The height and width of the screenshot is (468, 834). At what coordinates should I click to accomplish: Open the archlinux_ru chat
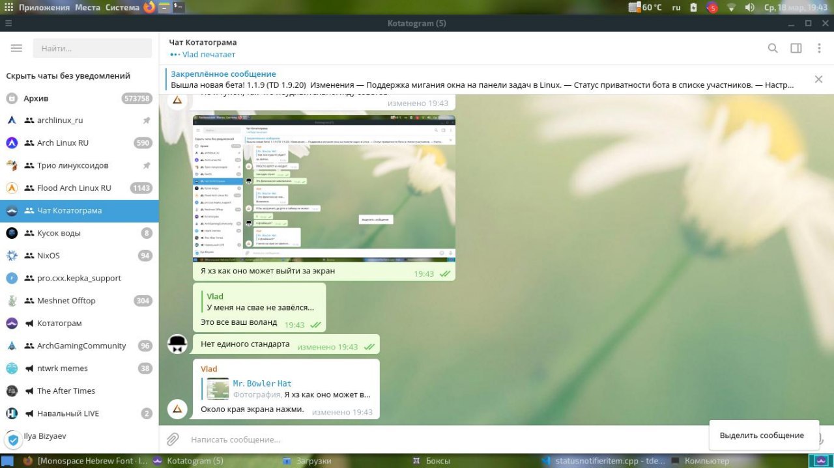(79, 120)
